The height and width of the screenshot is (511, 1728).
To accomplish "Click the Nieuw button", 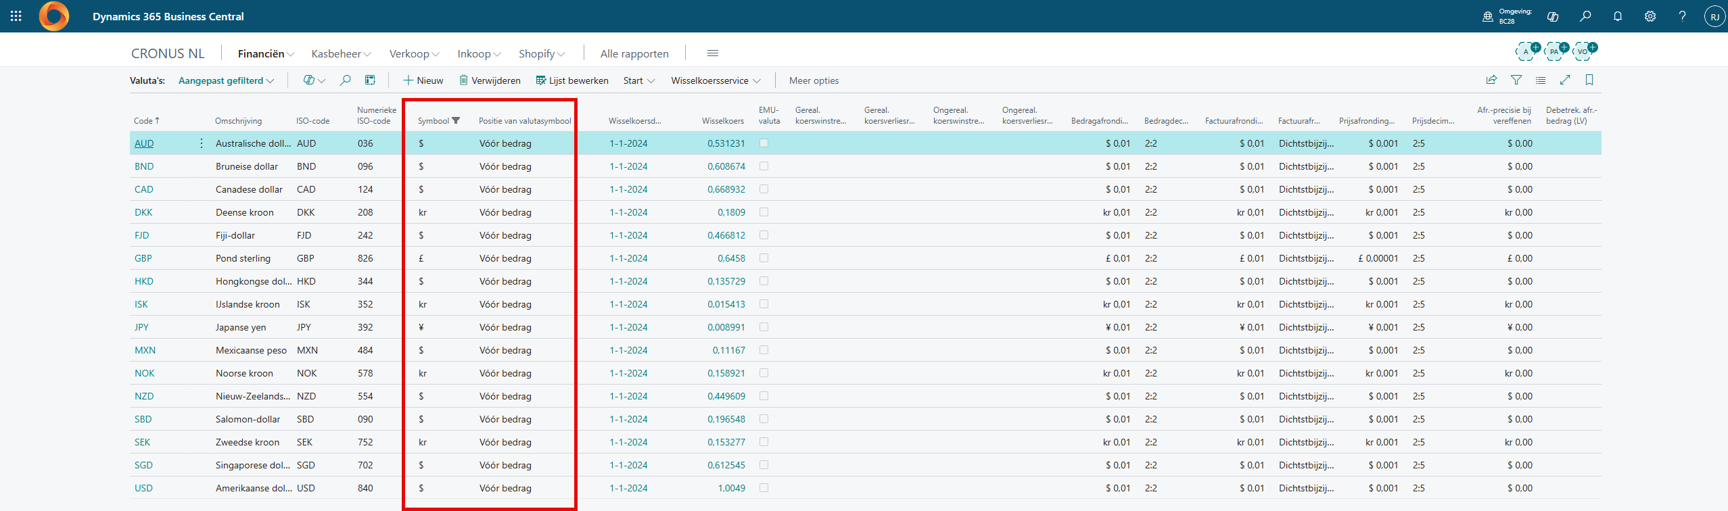I will pyautogui.click(x=423, y=80).
